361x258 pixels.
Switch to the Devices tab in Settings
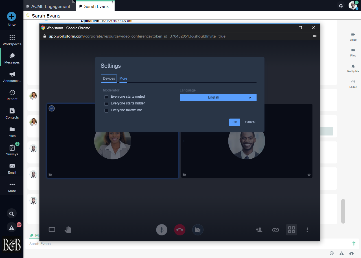point(109,78)
